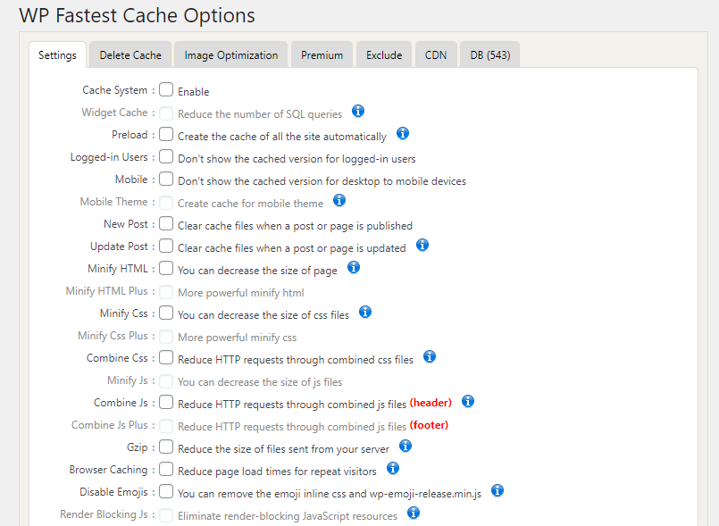This screenshot has height=526, width=719.
Task: Enable Minify HTML checkbox
Action: [x=166, y=268]
